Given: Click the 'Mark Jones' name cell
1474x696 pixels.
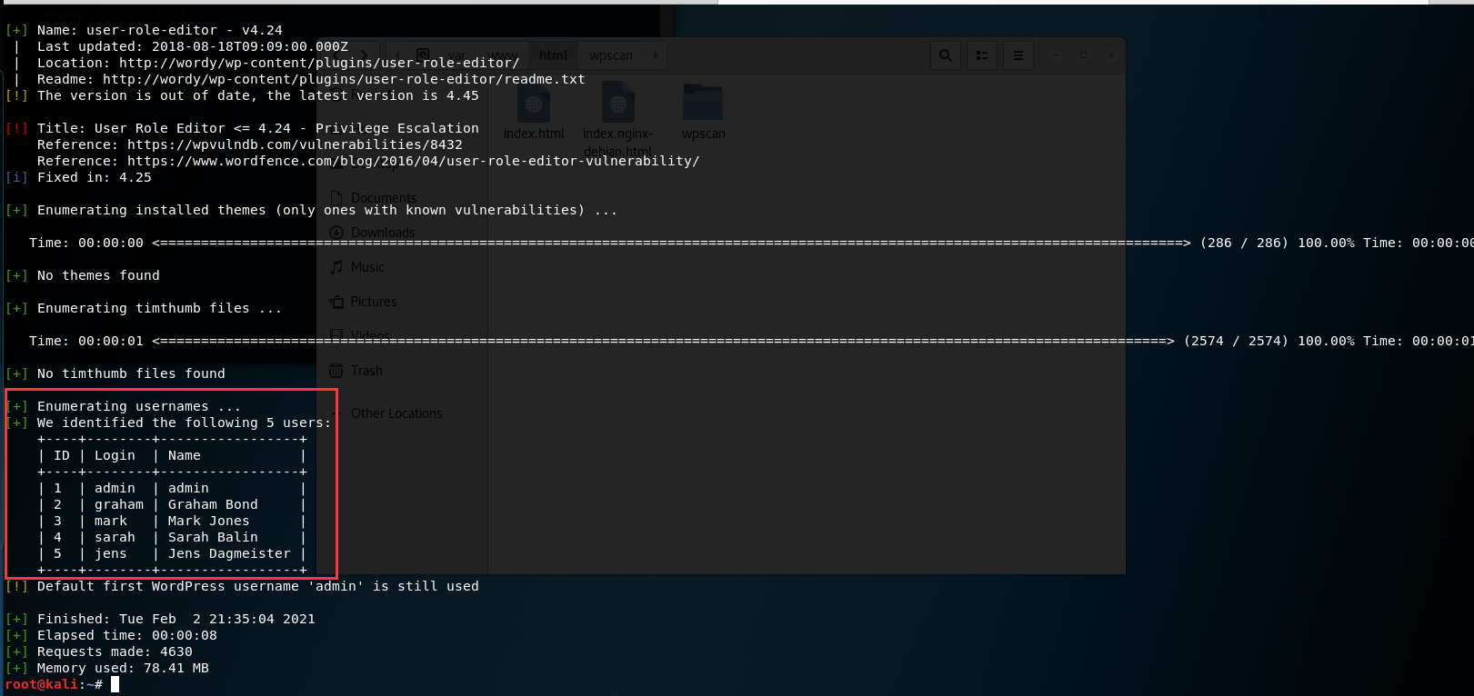Looking at the screenshot, I should 209,521.
